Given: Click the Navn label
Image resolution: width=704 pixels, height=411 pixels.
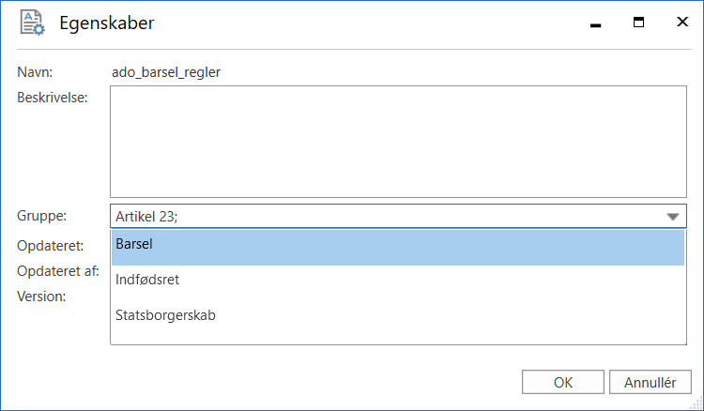Looking at the screenshot, I should pyautogui.click(x=35, y=71).
